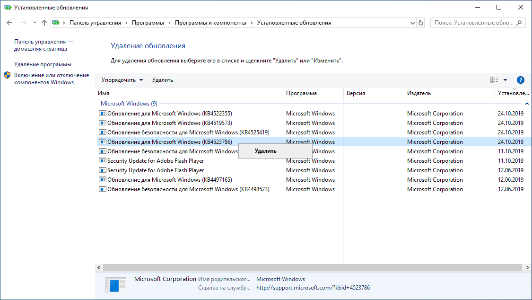Viewport: 532px width, 300px height.
Task: Open Включение или отключение компонентов Windows
Action: point(52,79)
